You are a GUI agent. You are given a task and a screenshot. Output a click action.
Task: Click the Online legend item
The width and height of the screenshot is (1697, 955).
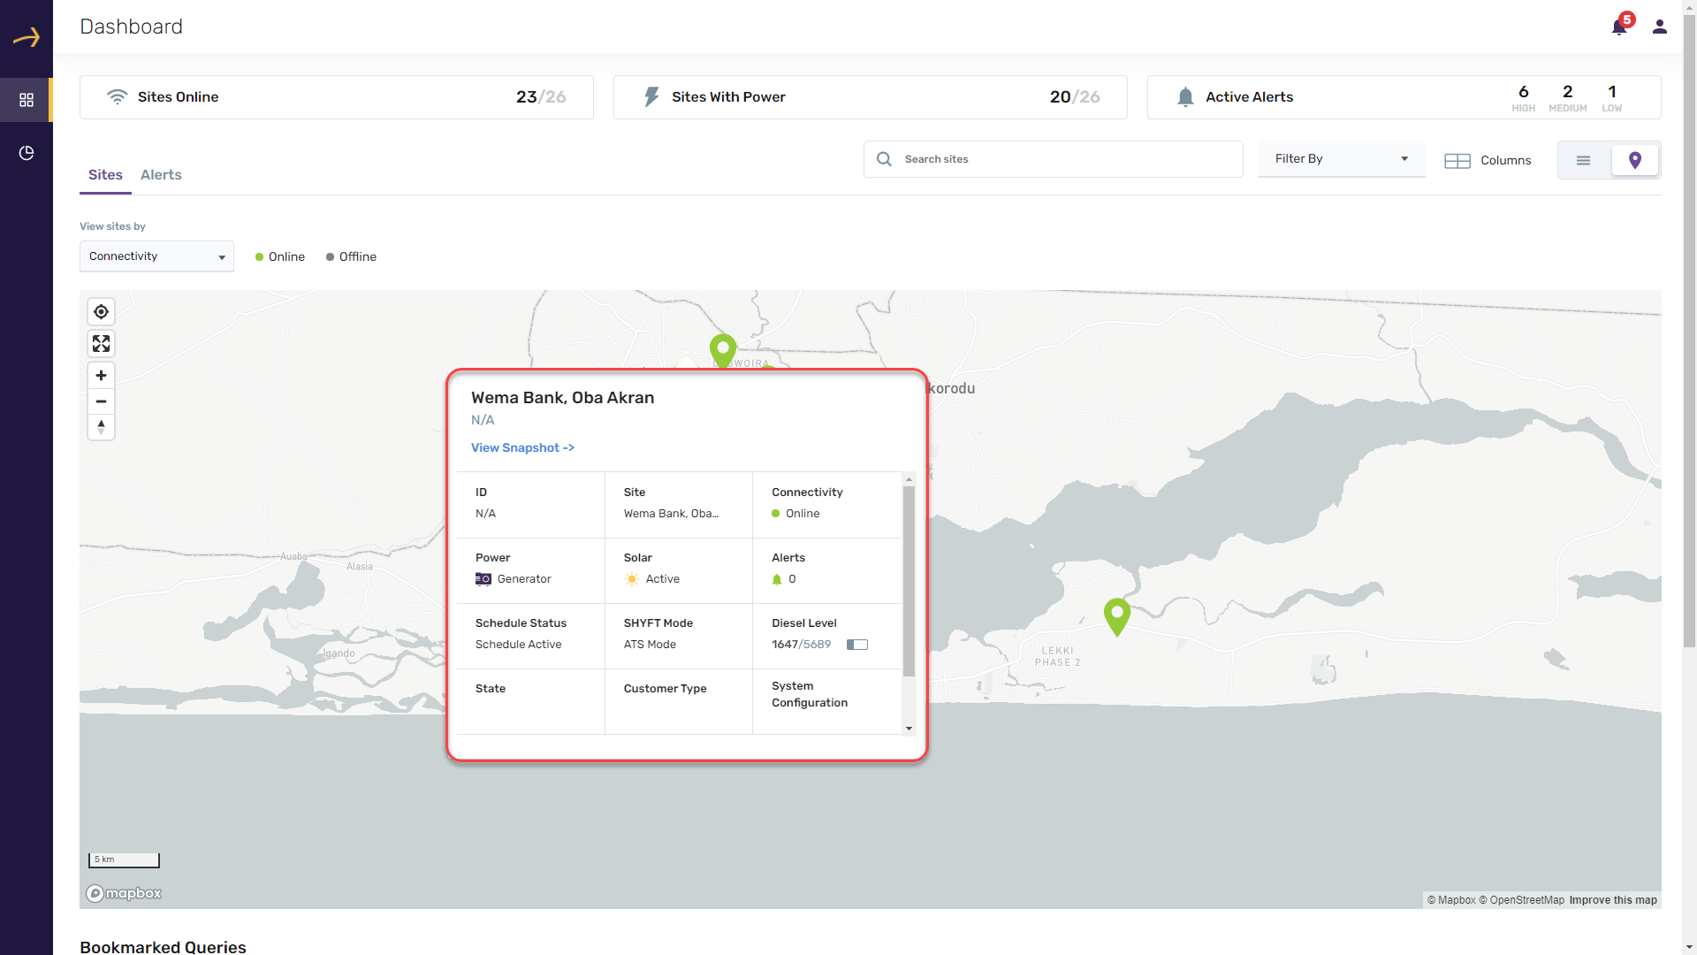tap(280, 256)
